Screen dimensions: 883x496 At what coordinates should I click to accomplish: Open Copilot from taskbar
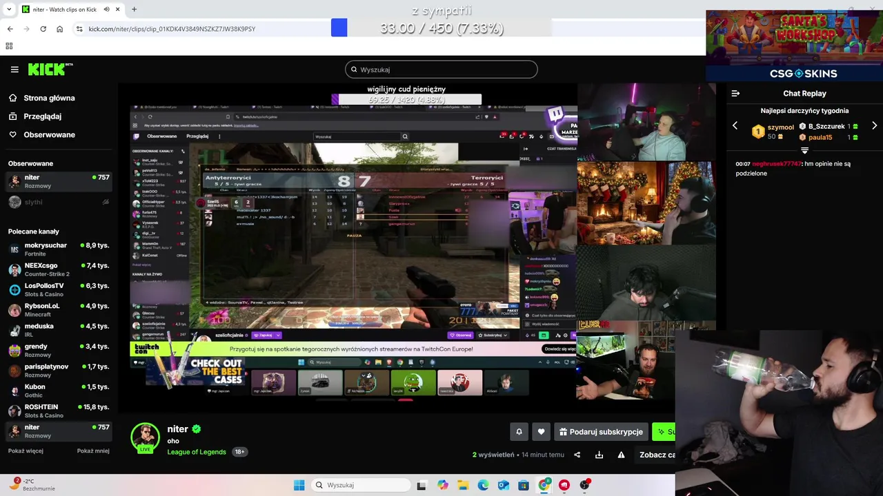point(442,485)
